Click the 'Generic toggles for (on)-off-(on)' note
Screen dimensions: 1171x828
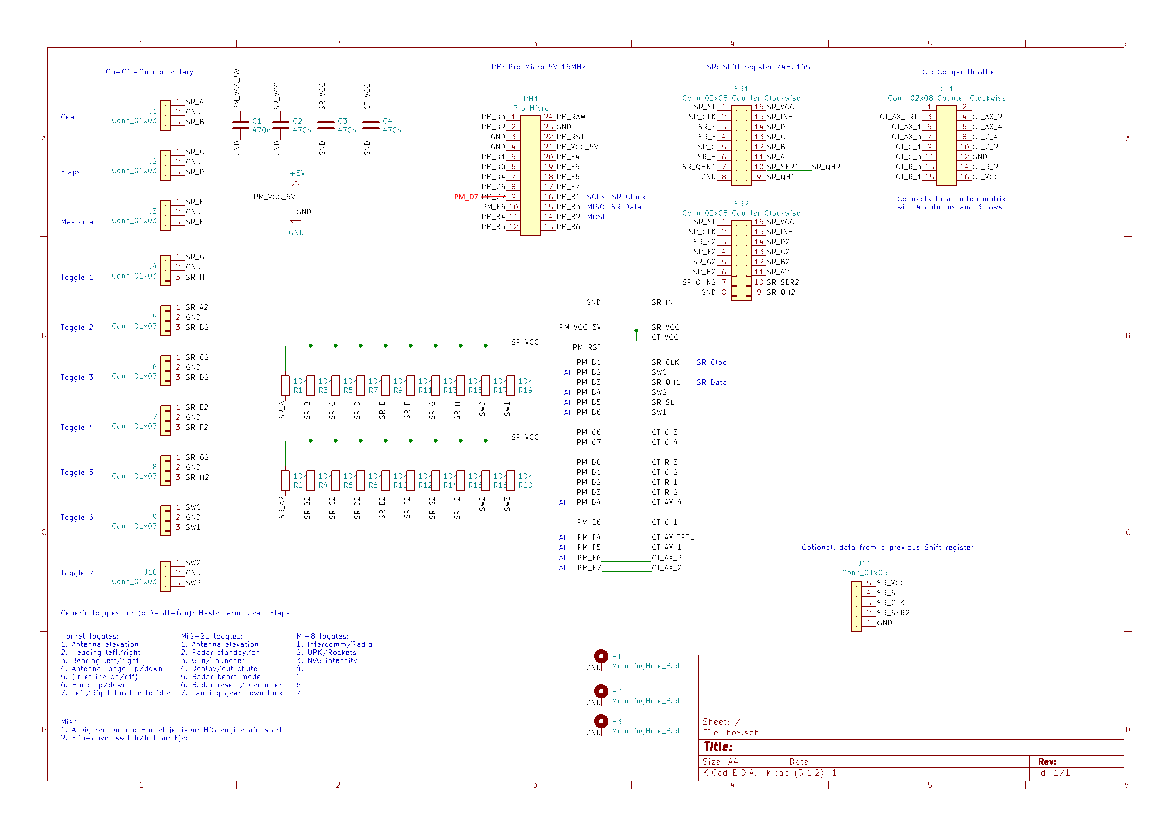[175, 613]
